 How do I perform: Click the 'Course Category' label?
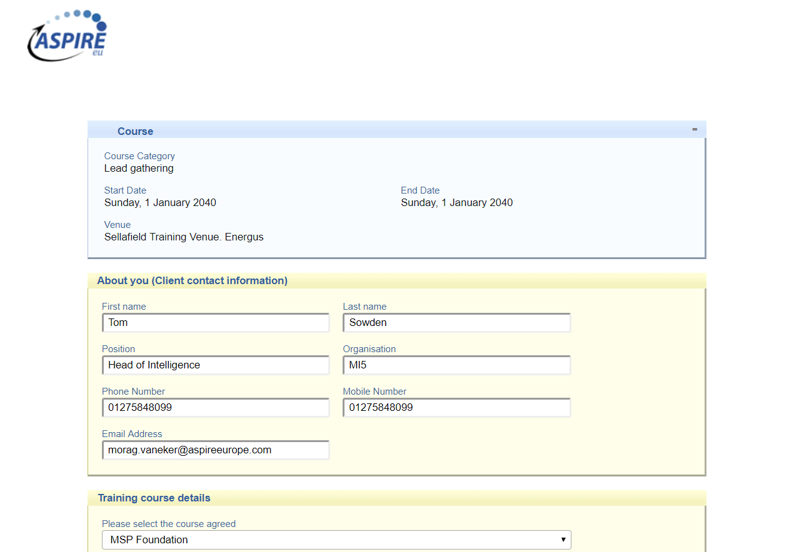click(x=139, y=156)
